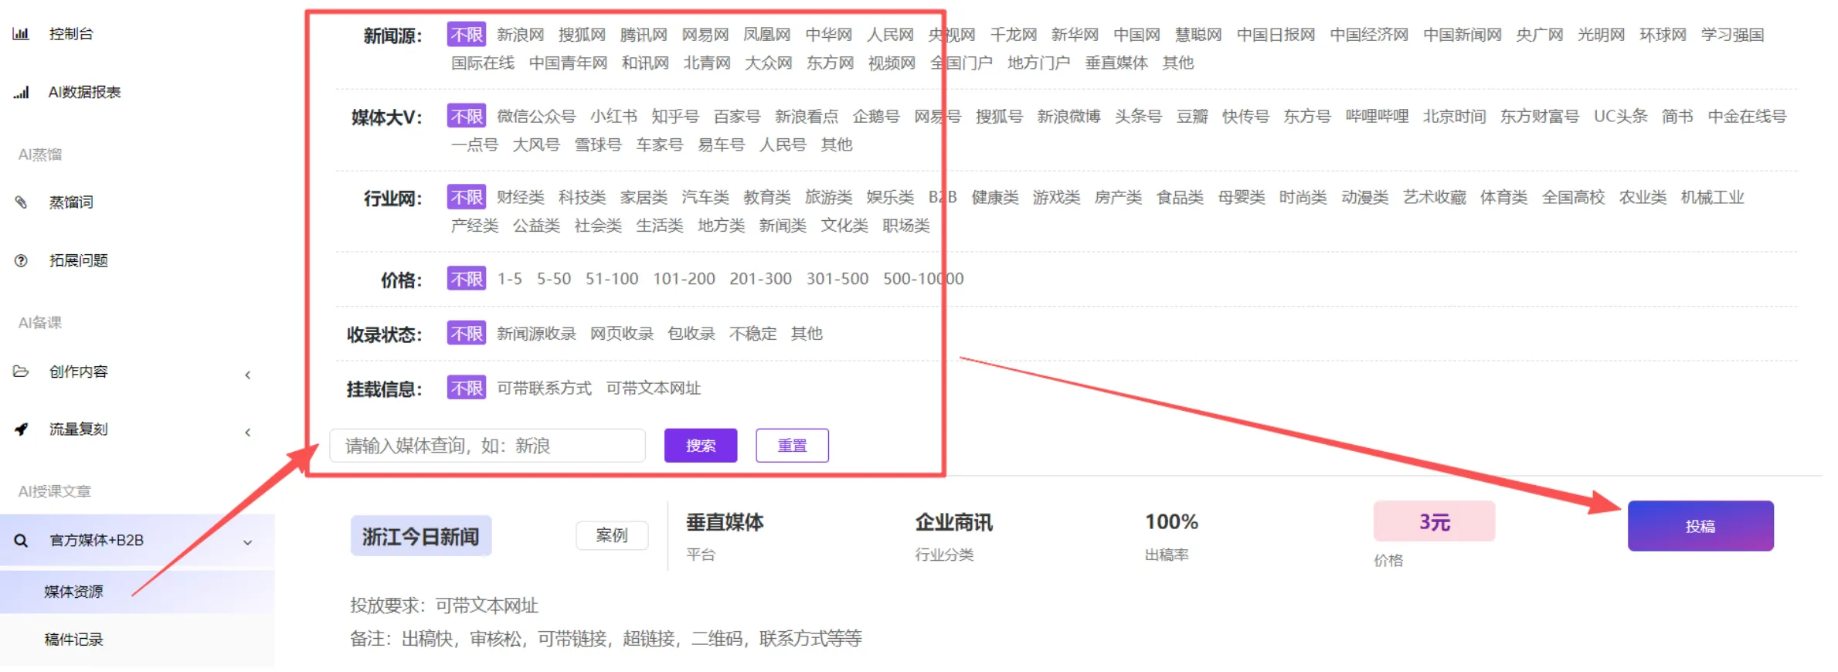Click the AI数据报表 chart icon
The height and width of the screenshot is (672, 1838).
point(21,93)
